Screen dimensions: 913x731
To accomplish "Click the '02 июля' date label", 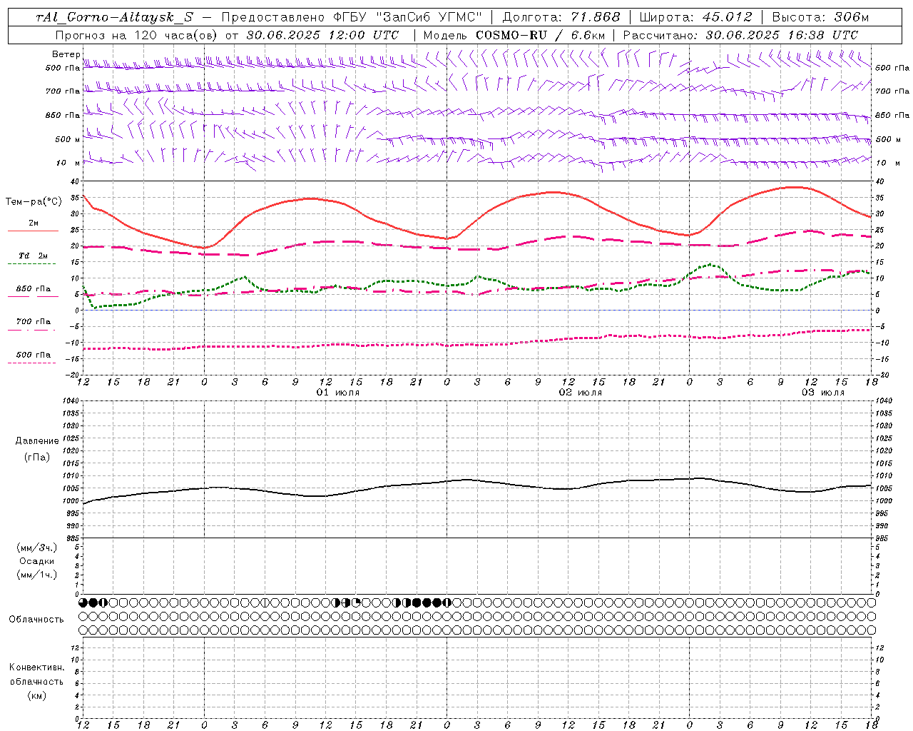I will point(581,393).
